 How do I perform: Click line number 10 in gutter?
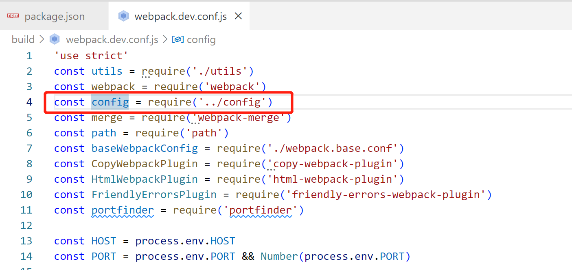pyautogui.click(x=26, y=194)
